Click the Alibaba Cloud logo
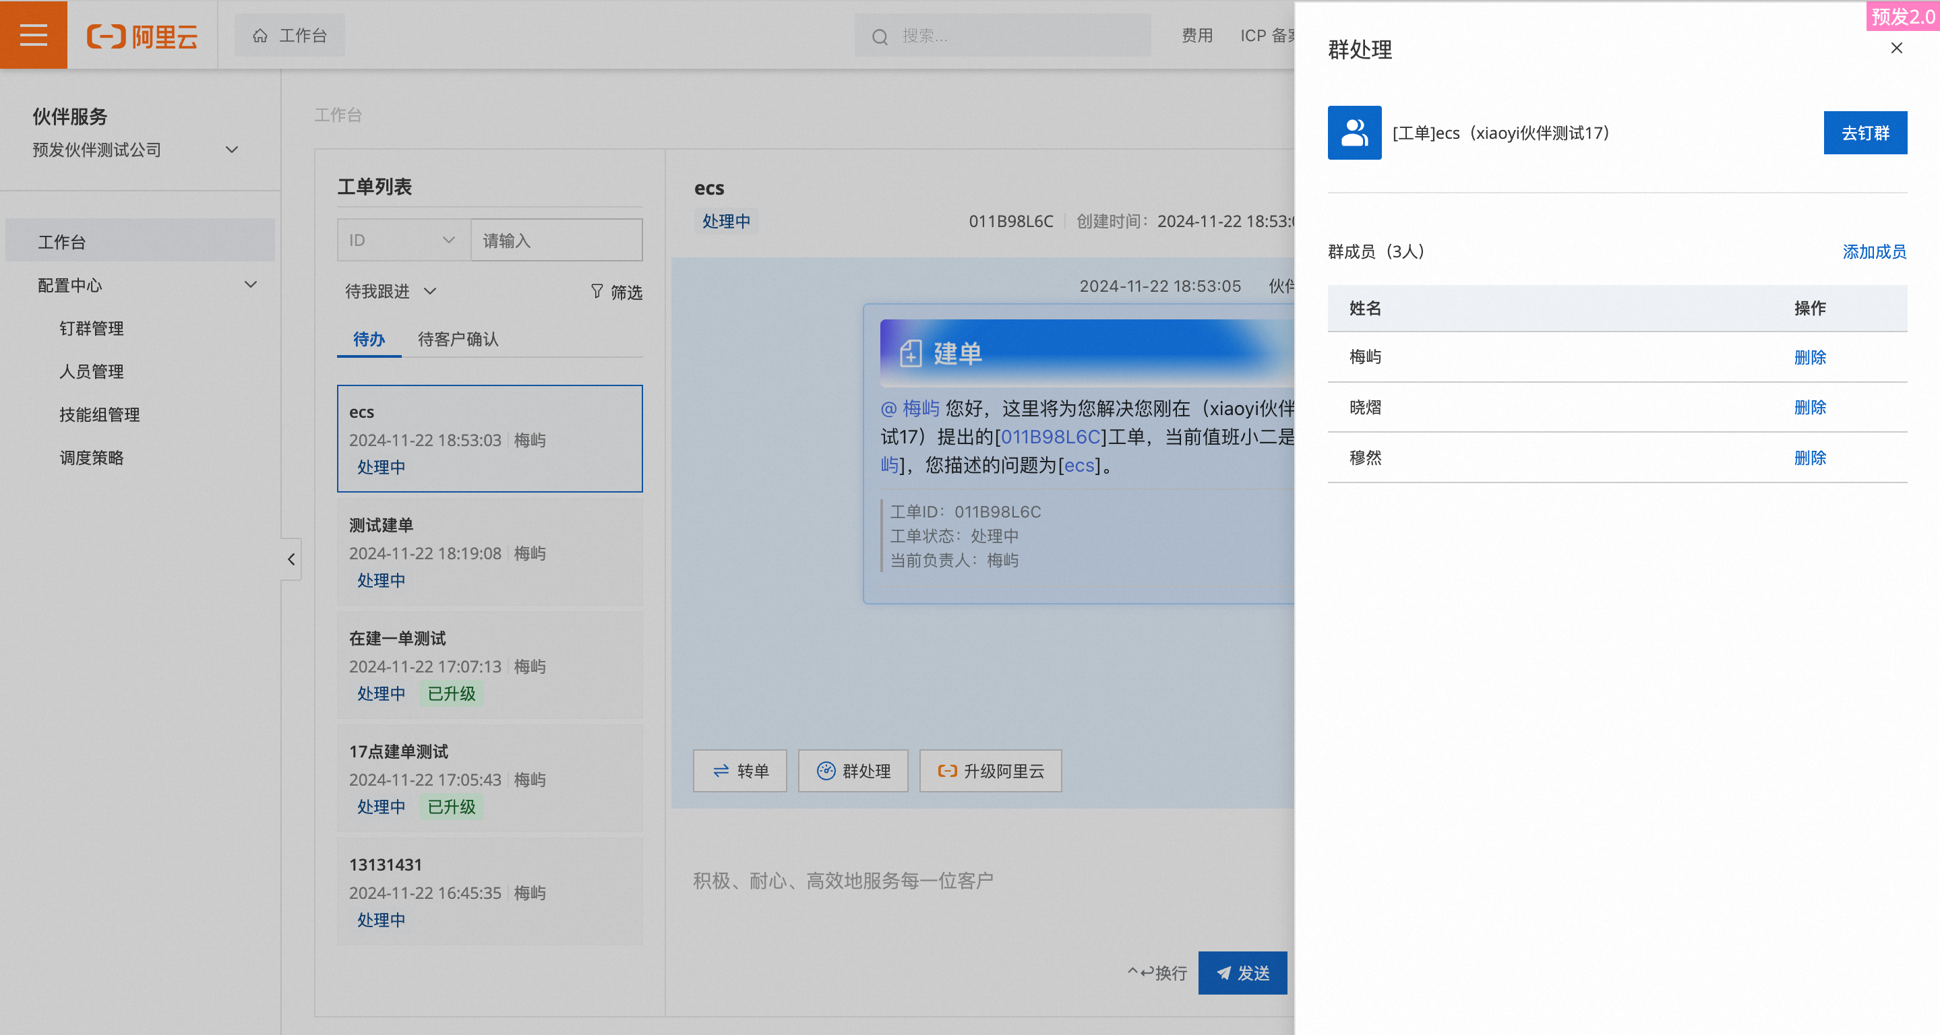The width and height of the screenshot is (1940, 1035). pos(142,36)
